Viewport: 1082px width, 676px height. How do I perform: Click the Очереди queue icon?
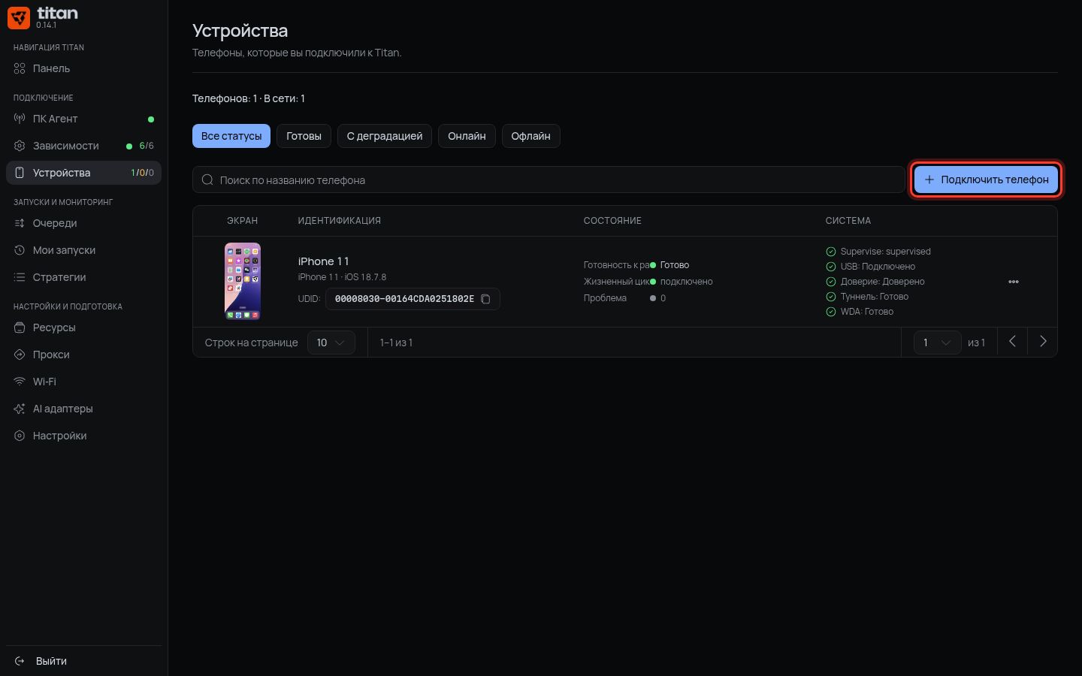(x=20, y=223)
